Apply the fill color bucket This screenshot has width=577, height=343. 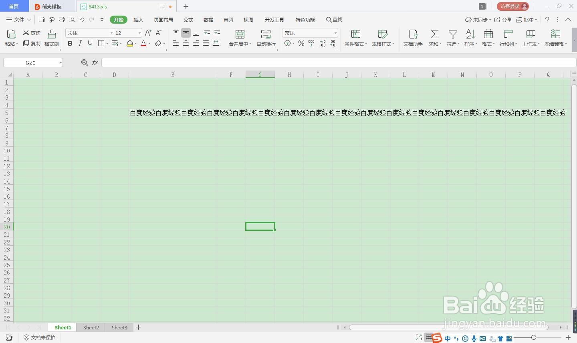[x=130, y=43]
